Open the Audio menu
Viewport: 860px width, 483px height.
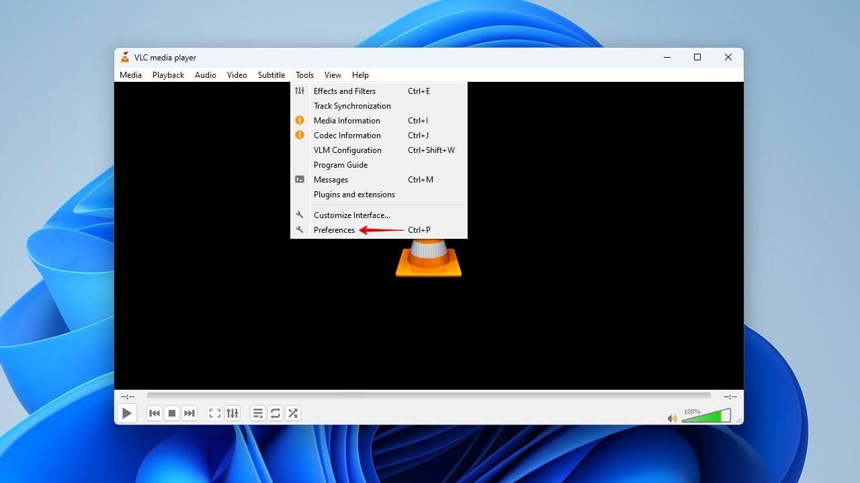click(x=206, y=75)
